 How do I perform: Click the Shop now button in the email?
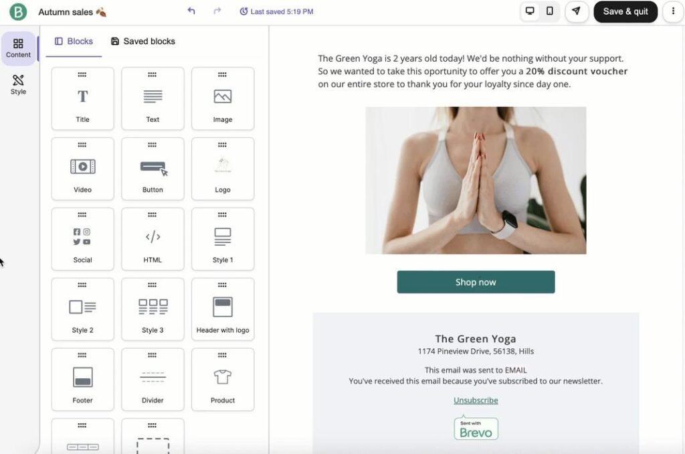coord(476,282)
